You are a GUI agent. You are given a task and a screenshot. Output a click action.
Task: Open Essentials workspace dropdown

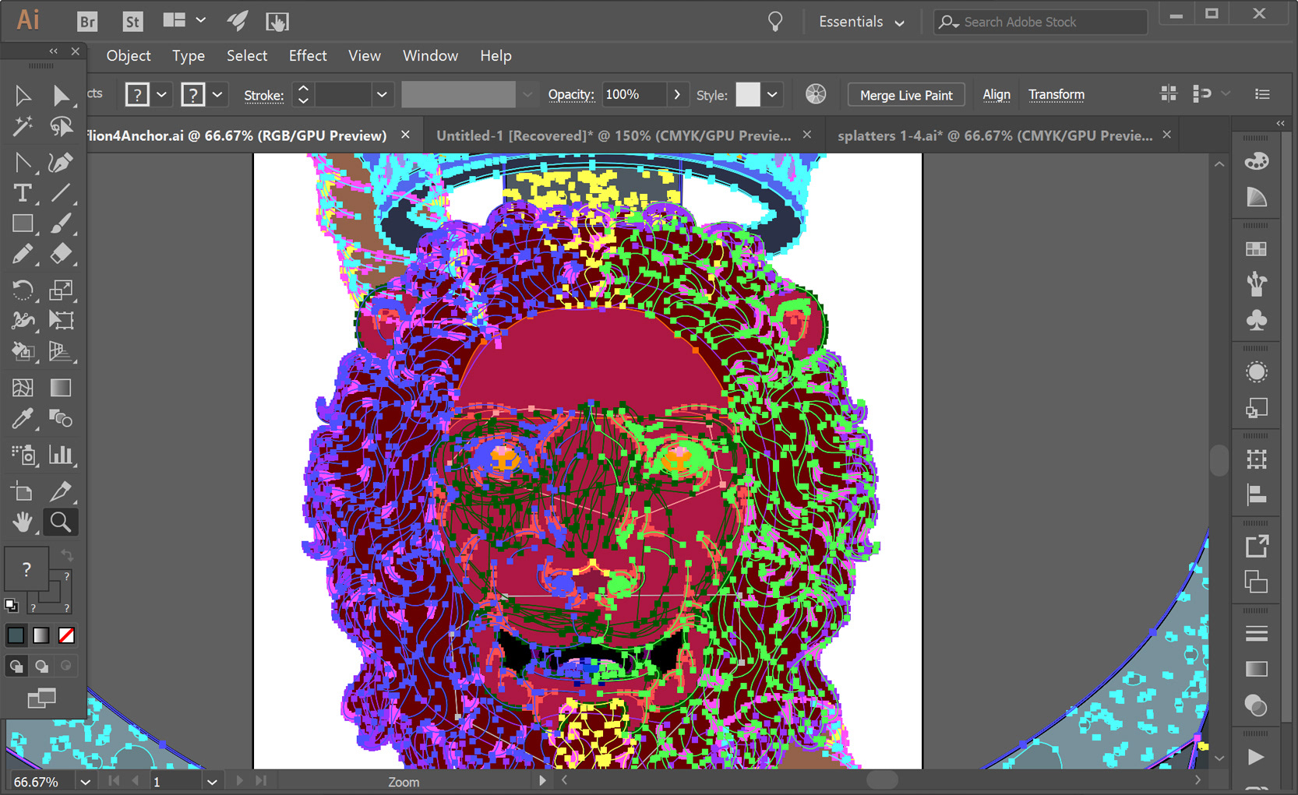pyautogui.click(x=861, y=22)
